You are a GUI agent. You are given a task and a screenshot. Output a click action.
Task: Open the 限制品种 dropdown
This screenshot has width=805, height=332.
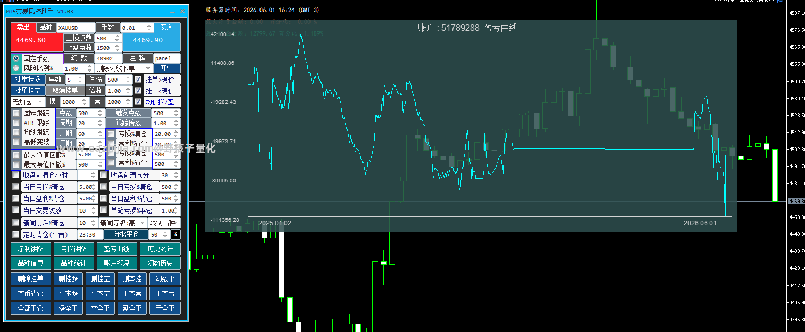coord(164,223)
